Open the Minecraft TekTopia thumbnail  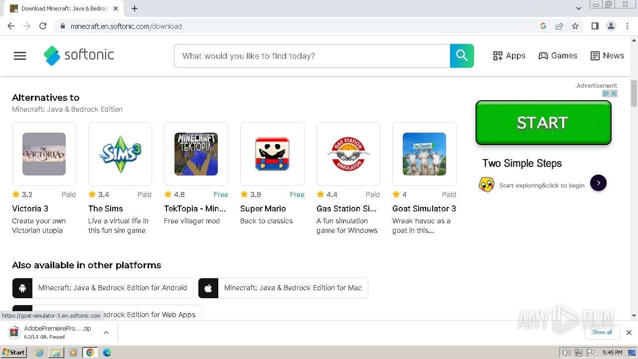tap(196, 154)
